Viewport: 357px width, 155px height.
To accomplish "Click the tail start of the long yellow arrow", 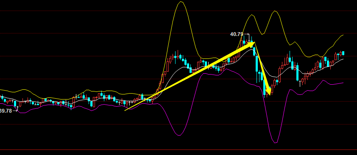I will click(126, 110).
